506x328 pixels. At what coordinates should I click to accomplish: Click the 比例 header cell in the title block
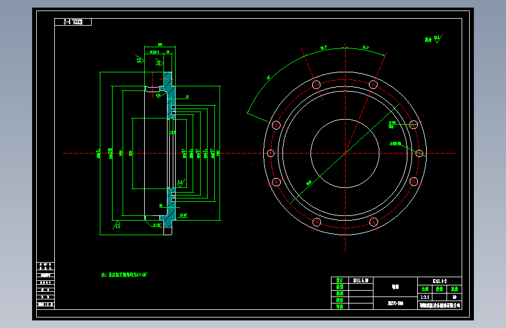[x=425, y=289]
